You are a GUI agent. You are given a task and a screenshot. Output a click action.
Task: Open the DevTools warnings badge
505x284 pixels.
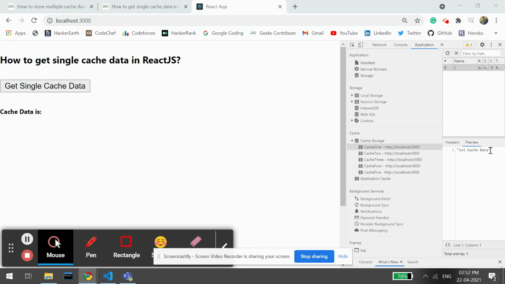tap(469, 45)
